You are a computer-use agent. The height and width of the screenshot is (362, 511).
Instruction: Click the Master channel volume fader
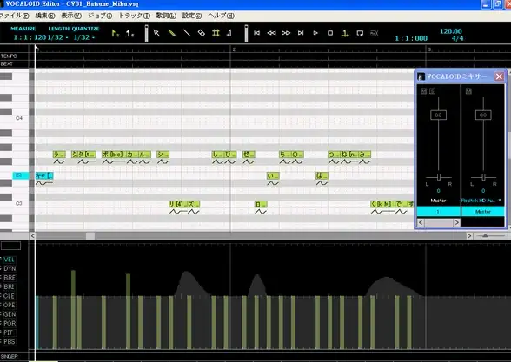(483, 115)
